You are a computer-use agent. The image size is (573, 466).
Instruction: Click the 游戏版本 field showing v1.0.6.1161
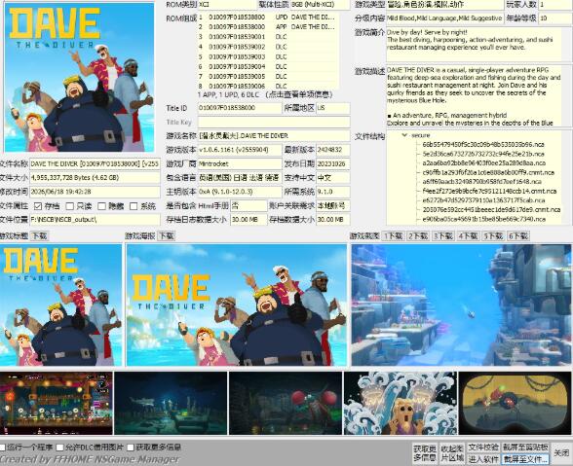(x=240, y=150)
